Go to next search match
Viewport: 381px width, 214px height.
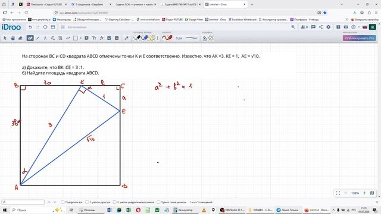point(55,202)
